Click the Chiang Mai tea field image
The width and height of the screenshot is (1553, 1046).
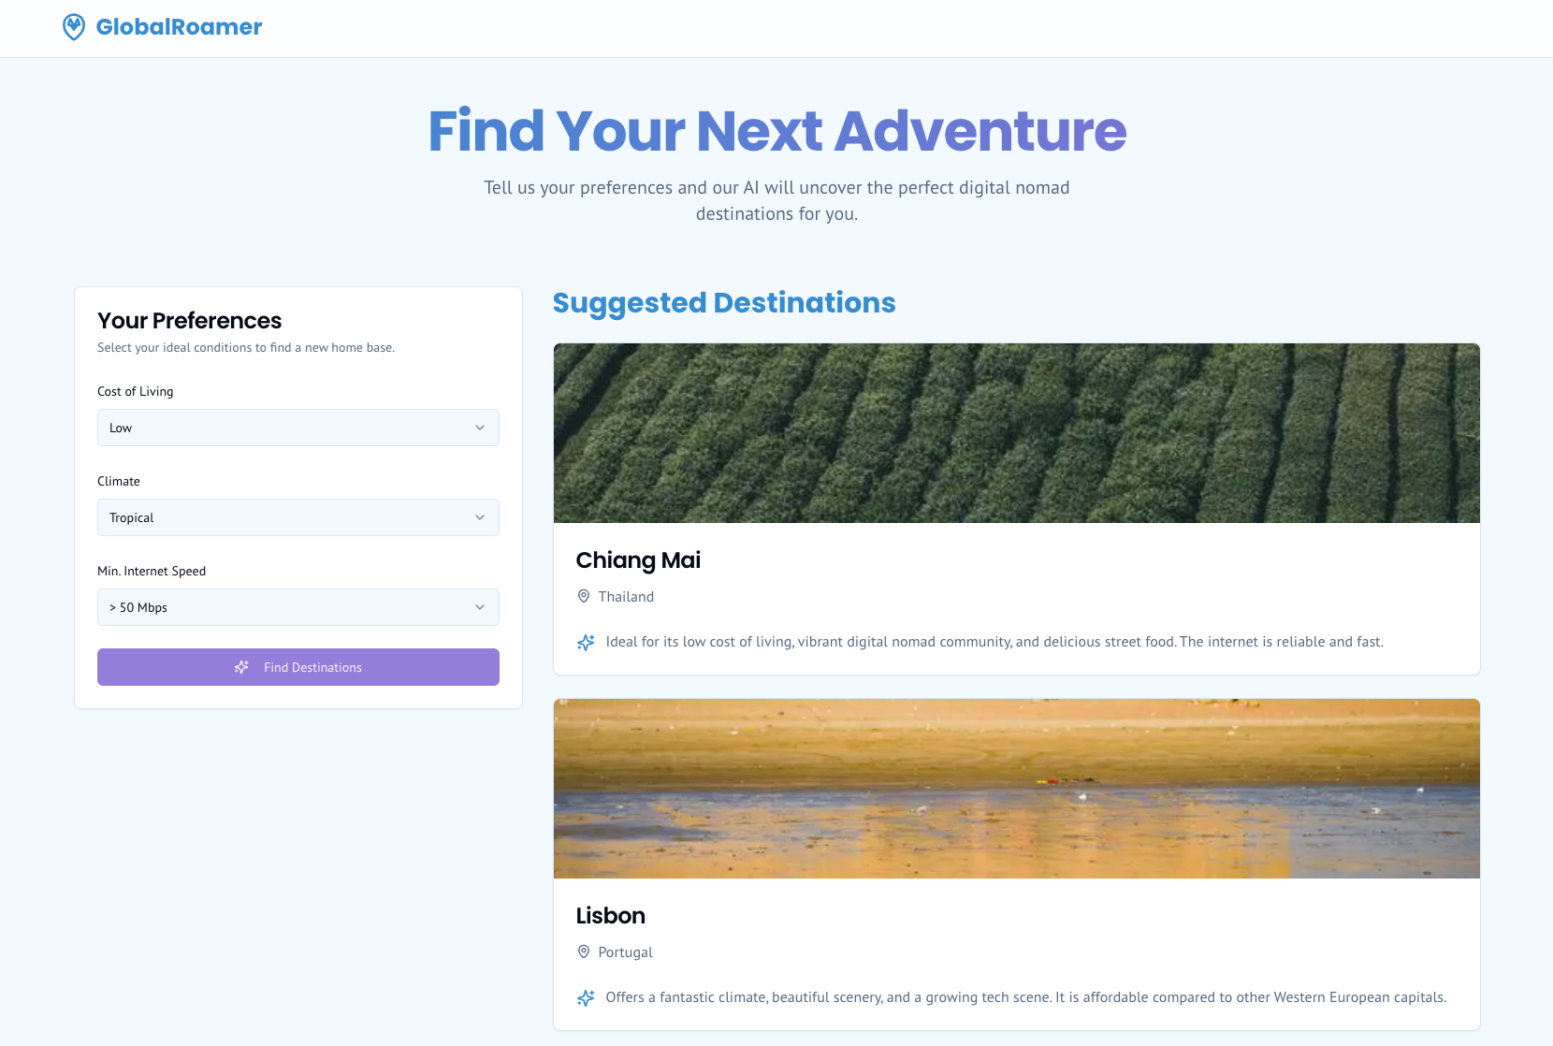(1016, 432)
